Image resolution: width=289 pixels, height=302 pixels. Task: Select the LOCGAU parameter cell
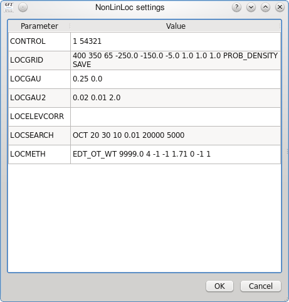pyautogui.click(x=39, y=79)
